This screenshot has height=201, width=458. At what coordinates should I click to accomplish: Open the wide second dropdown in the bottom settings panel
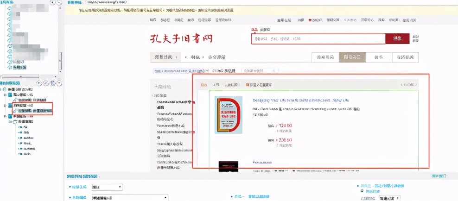[x=130, y=198]
